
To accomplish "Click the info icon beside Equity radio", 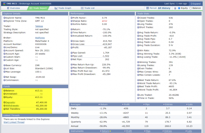I will (x=175, y=8).
